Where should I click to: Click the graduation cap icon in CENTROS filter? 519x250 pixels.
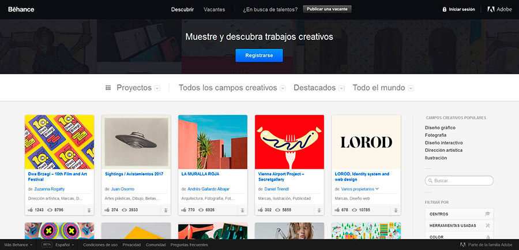(x=487, y=214)
